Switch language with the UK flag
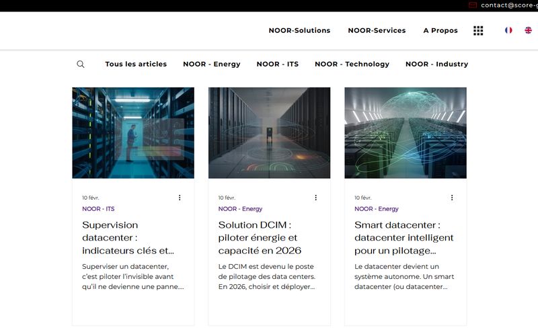This screenshot has width=538, height=336. (528, 30)
